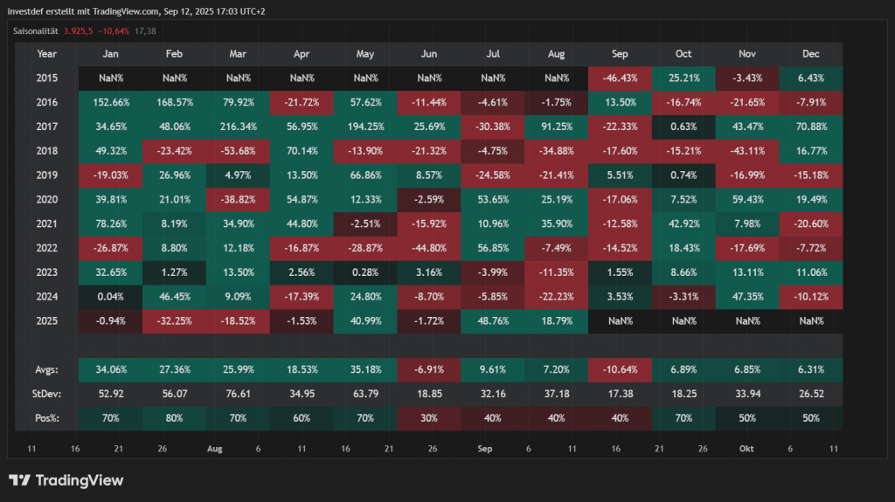Screen dimensions: 895x502
Task: Click the Okt marker on the time axis
Action: coord(747,448)
